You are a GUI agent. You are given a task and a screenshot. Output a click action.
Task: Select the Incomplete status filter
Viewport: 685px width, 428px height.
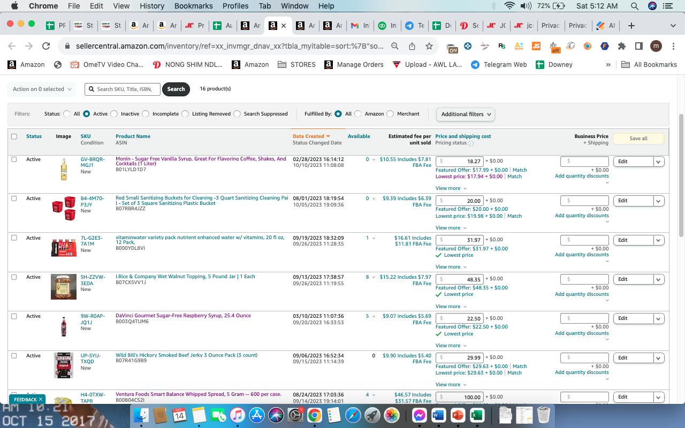coord(144,114)
